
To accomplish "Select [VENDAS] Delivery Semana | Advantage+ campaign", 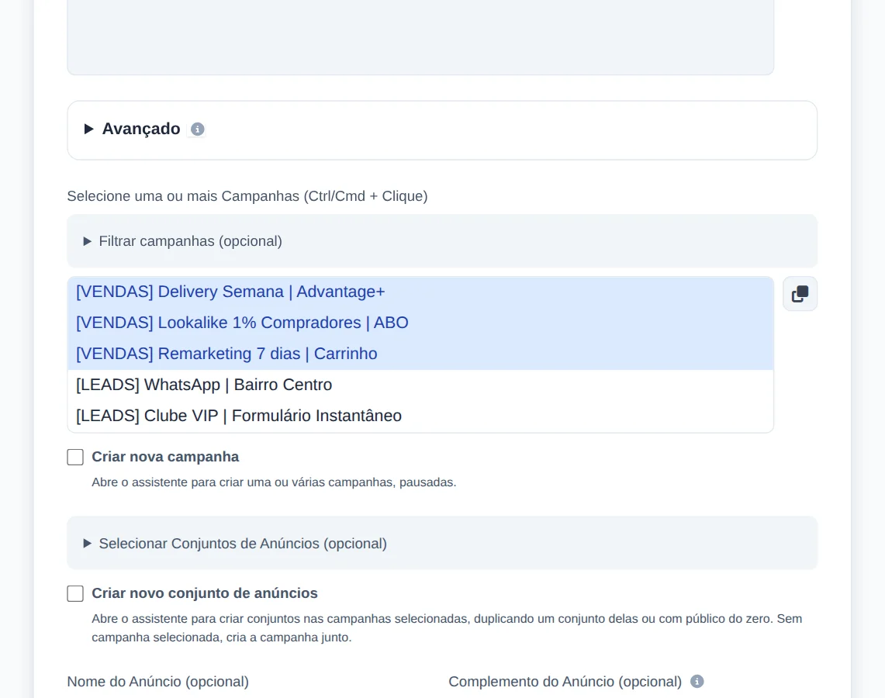I will point(420,292).
